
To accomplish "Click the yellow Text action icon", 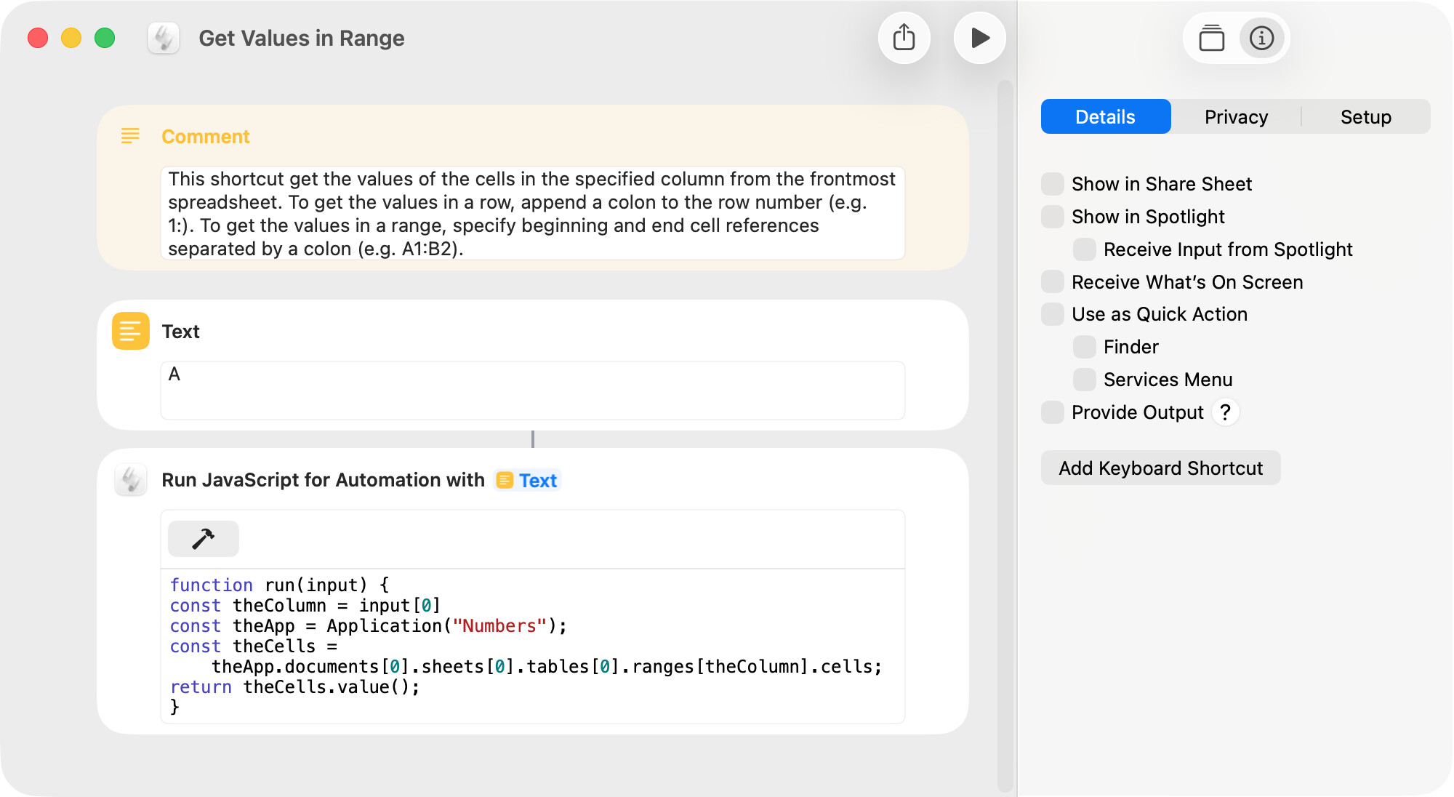I will click(131, 332).
